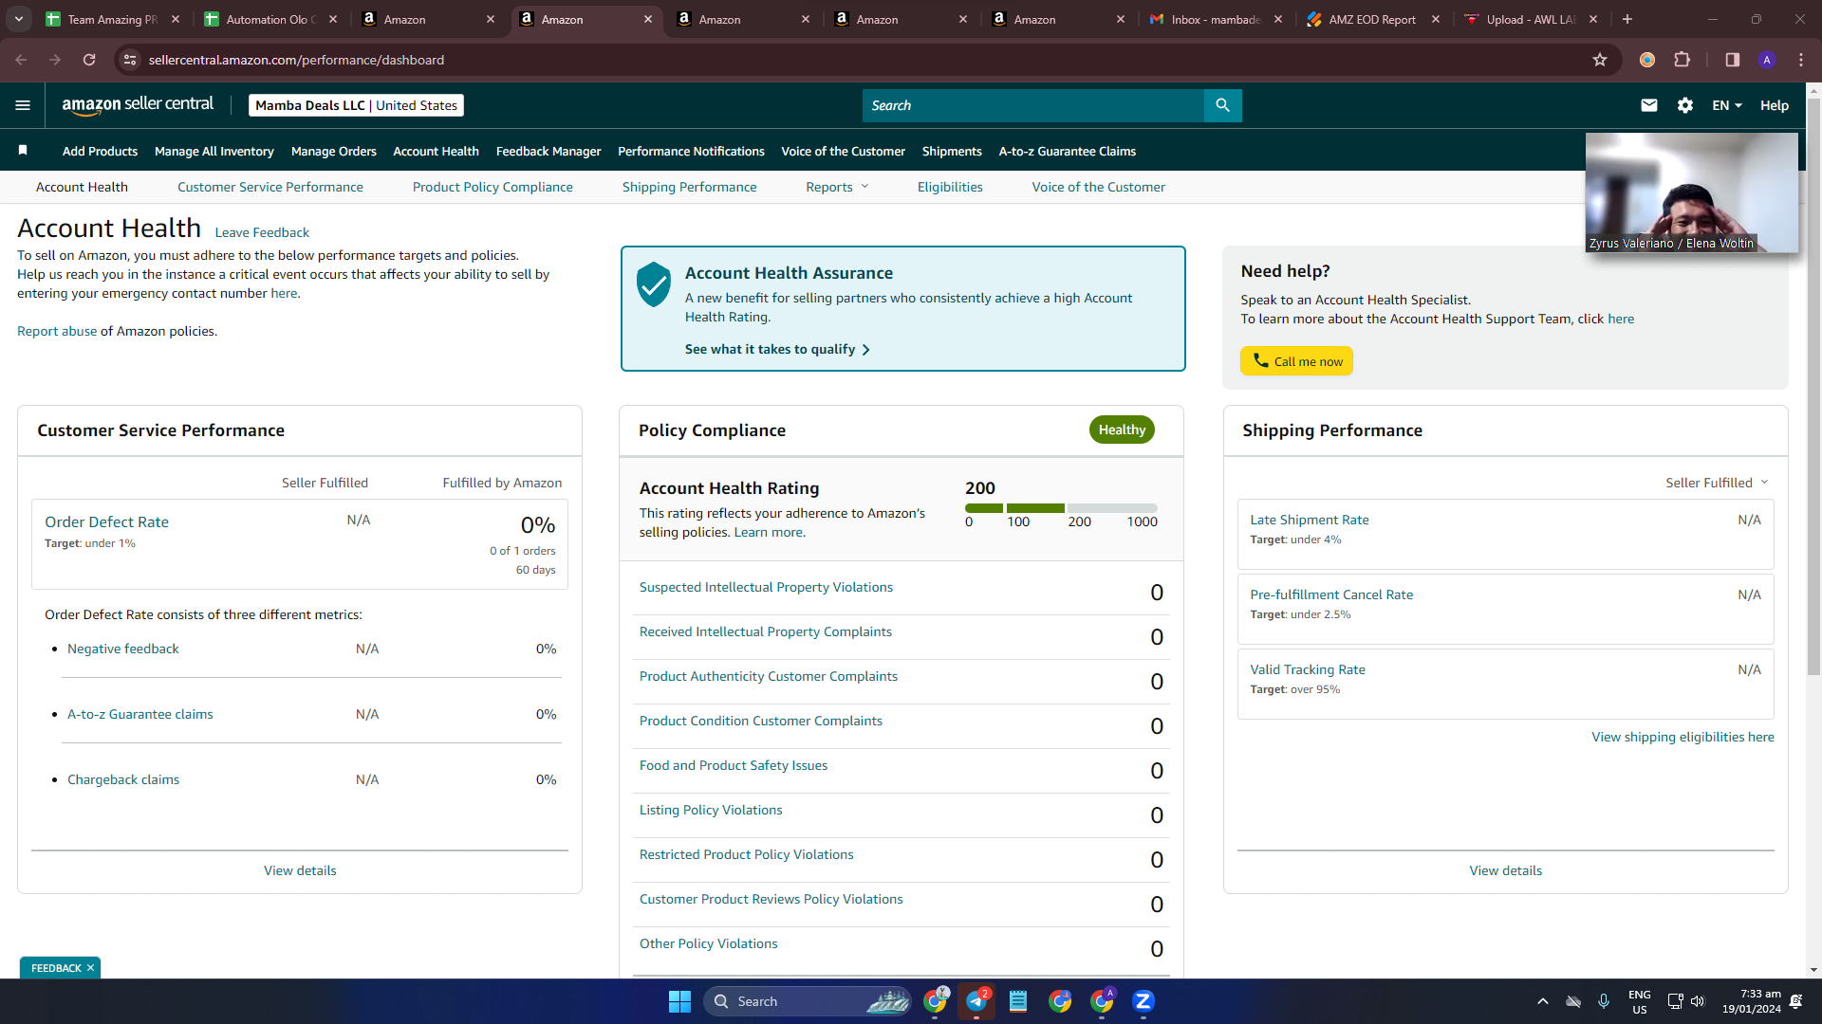Screen dimensions: 1822x1024
Task: Click the bookmark flag icon in navigation bar
Action: click(x=23, y=150)
